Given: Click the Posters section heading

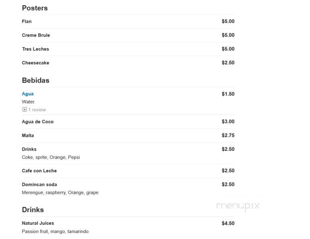Looking at the screenshot, I should point(35,8).
